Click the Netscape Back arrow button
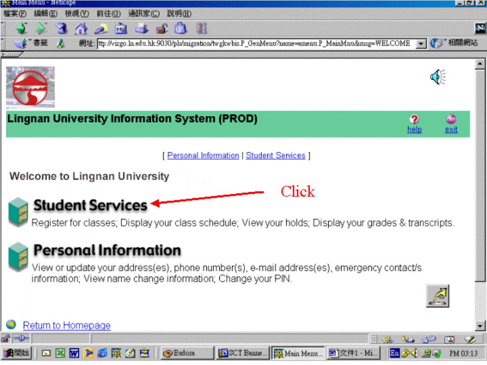 click(21, 29)
